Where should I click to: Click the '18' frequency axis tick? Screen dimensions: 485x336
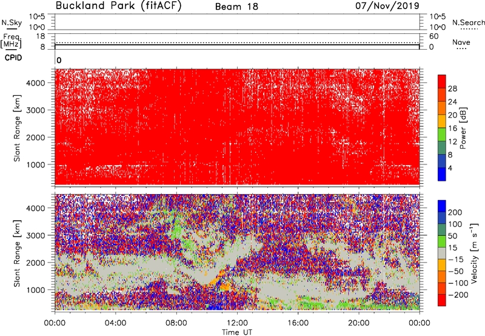[41, 36]
